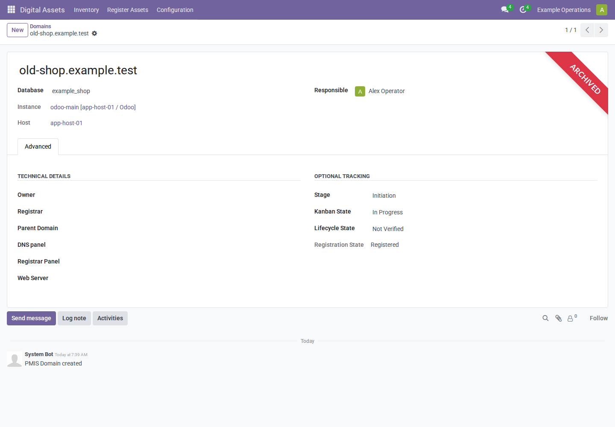Click Send message button
Image resolution: width=615 pixels, height=427 pixels.
tap(31, 318)
